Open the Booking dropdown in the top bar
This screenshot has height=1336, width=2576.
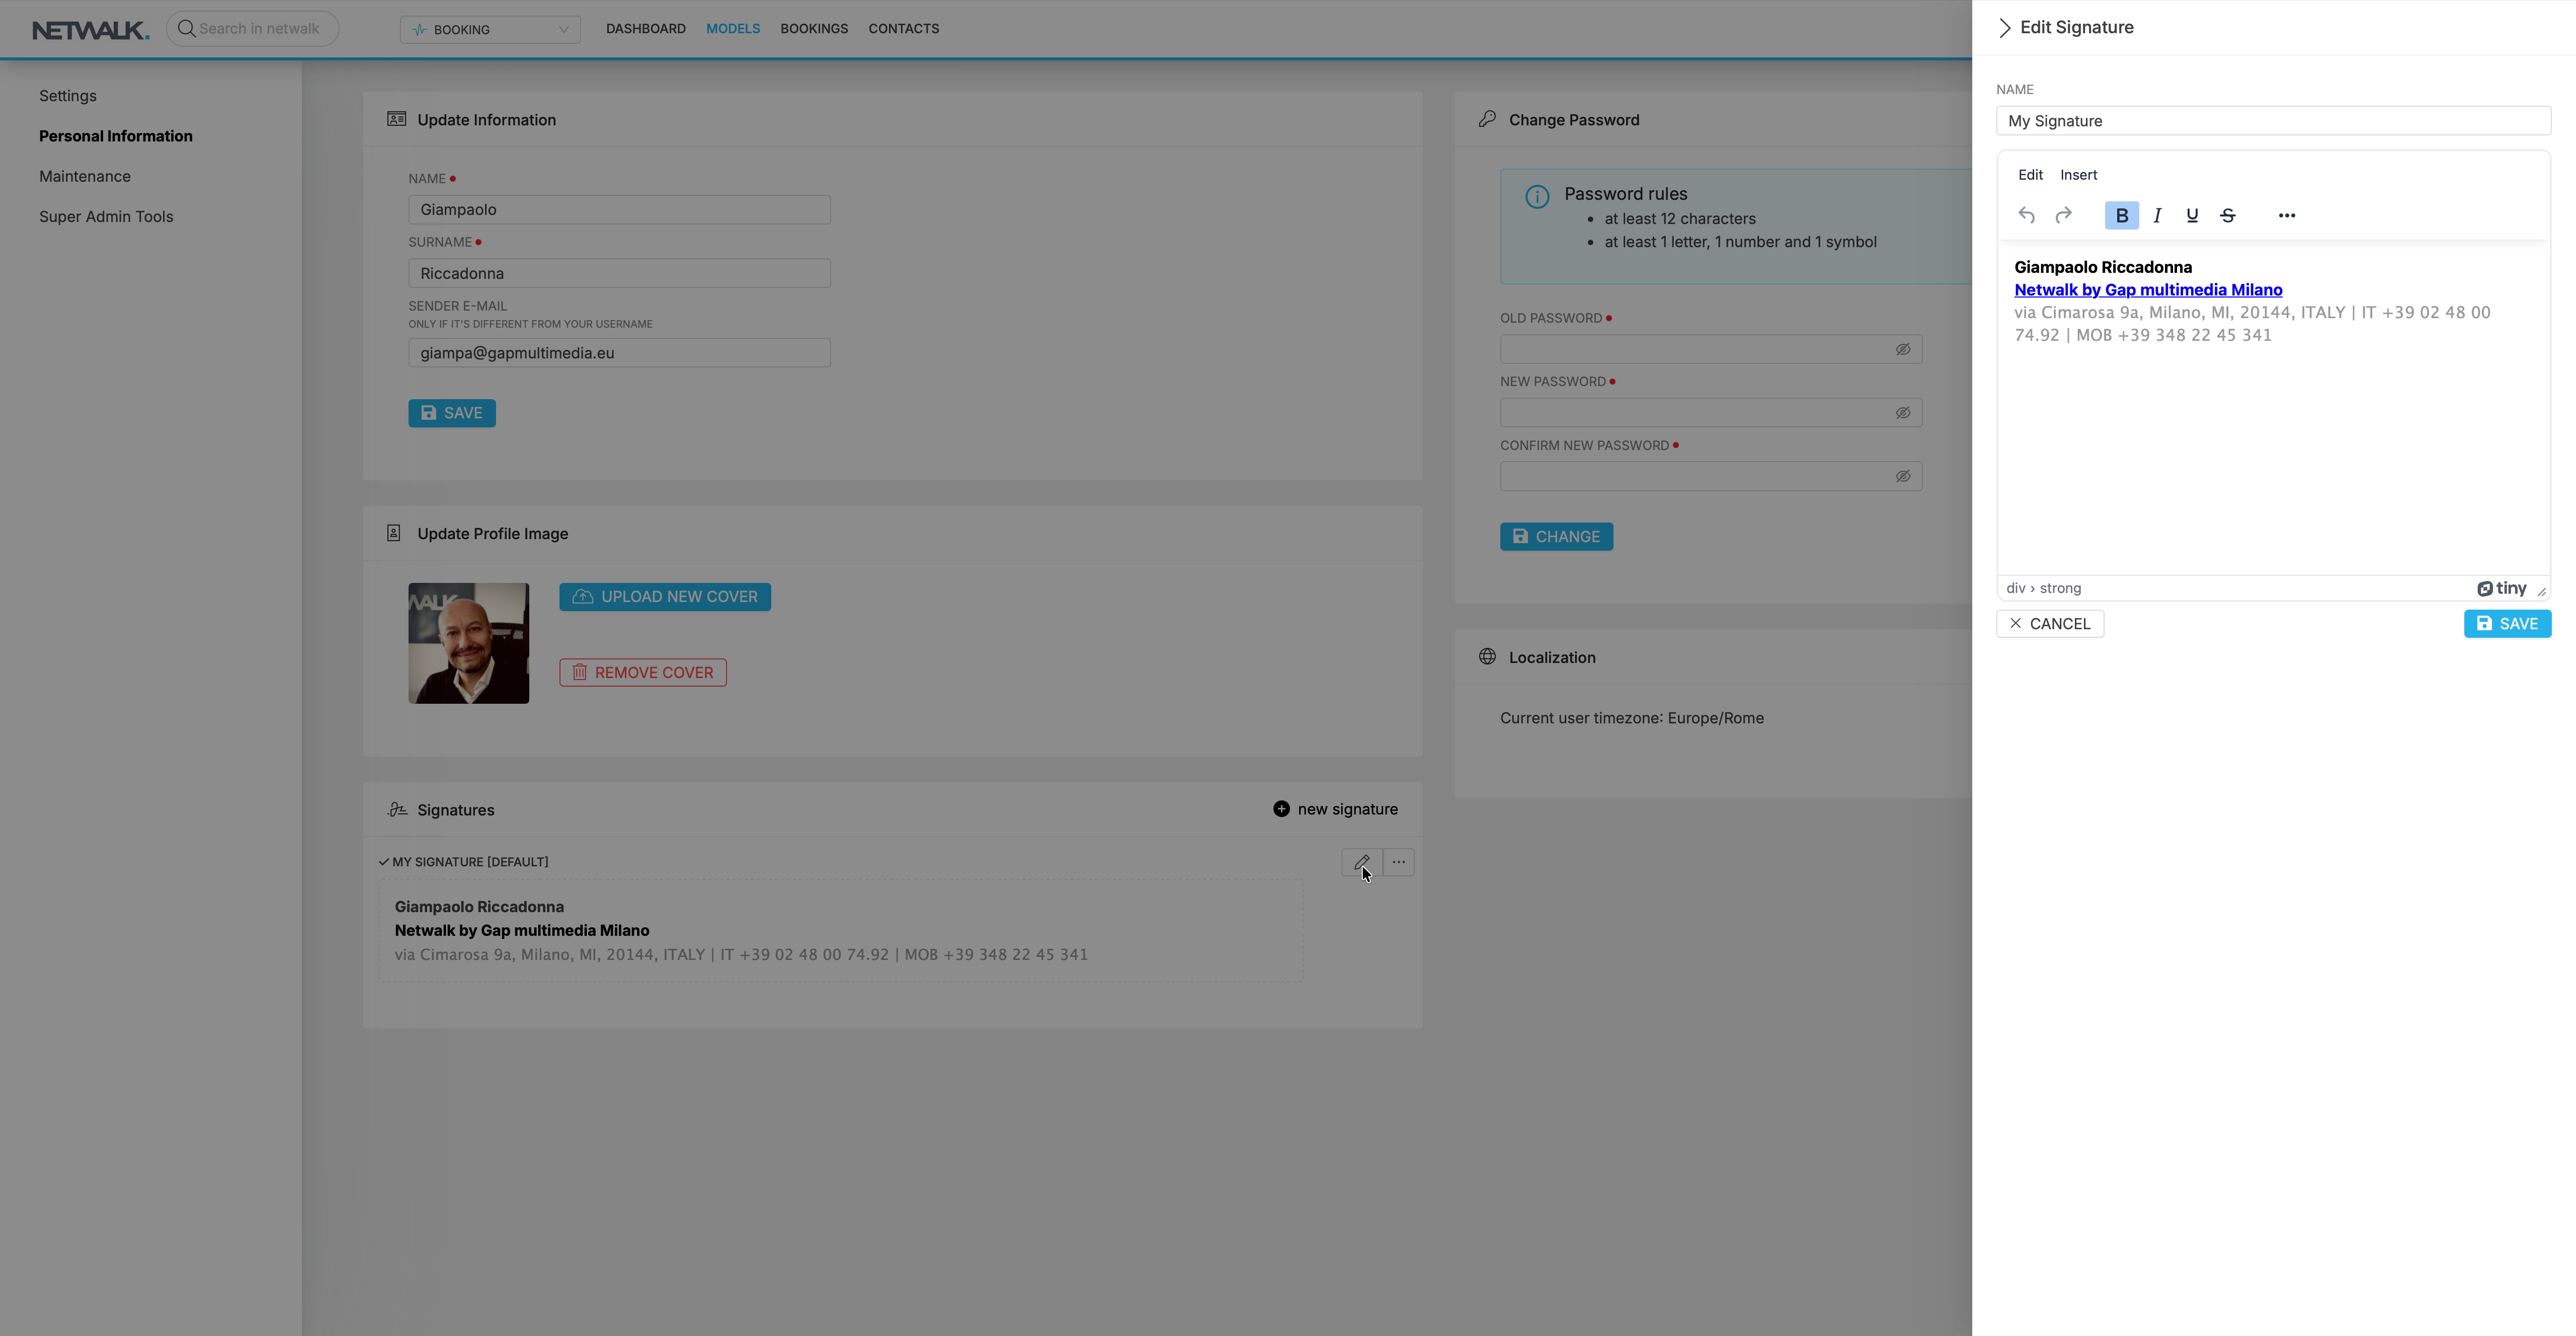(x=490, y=29)
